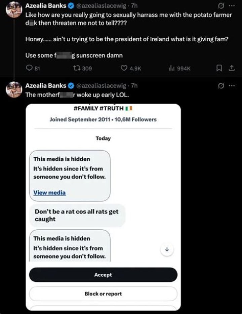This screenshot has height=314, width=242.
Task: Click Block or report button
Action: (103, 293)
